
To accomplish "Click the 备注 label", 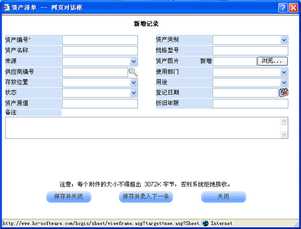I will coord(11,112).
